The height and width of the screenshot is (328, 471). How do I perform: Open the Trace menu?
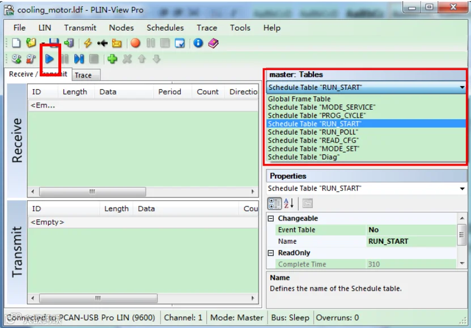point(207,28)
